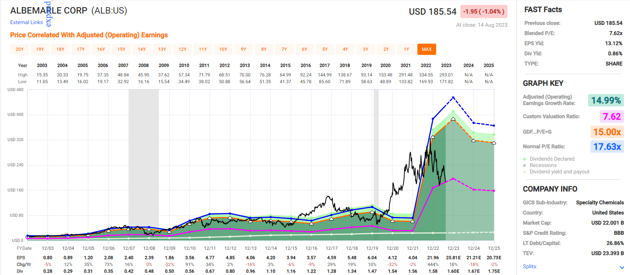Expand the Splits section chevron
This screenshot has width=630, height=275.
(x=622, y=267)
